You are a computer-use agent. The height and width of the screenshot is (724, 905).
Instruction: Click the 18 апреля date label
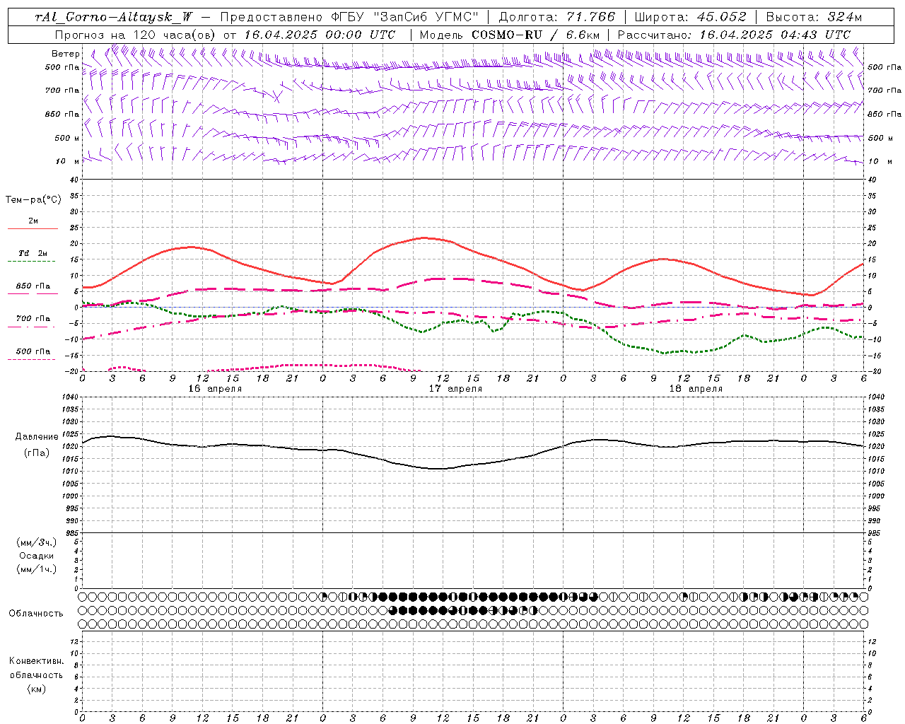pos(696,389)
